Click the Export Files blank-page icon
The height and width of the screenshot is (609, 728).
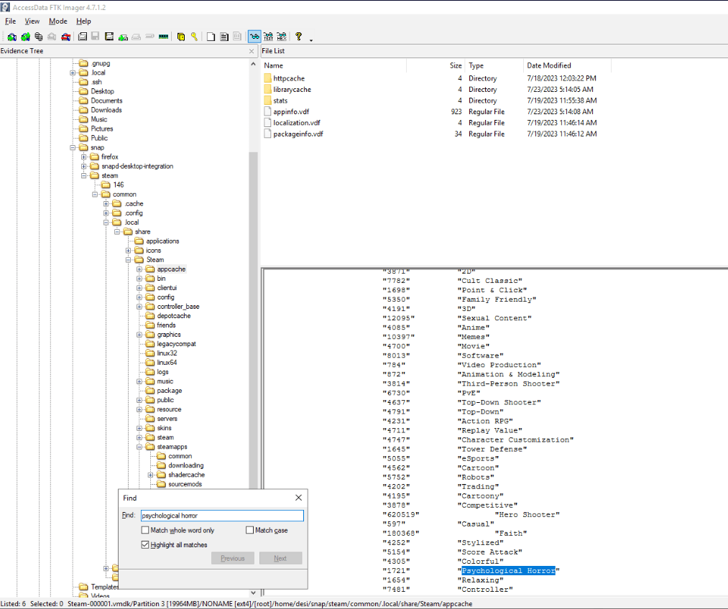[211, 37]
